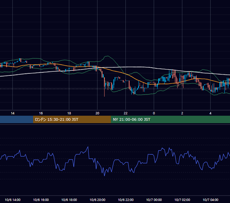Click the 22 hour label on price chart axis
The width and height of the screenshot is (230, 203).
(x=125, y=113)
